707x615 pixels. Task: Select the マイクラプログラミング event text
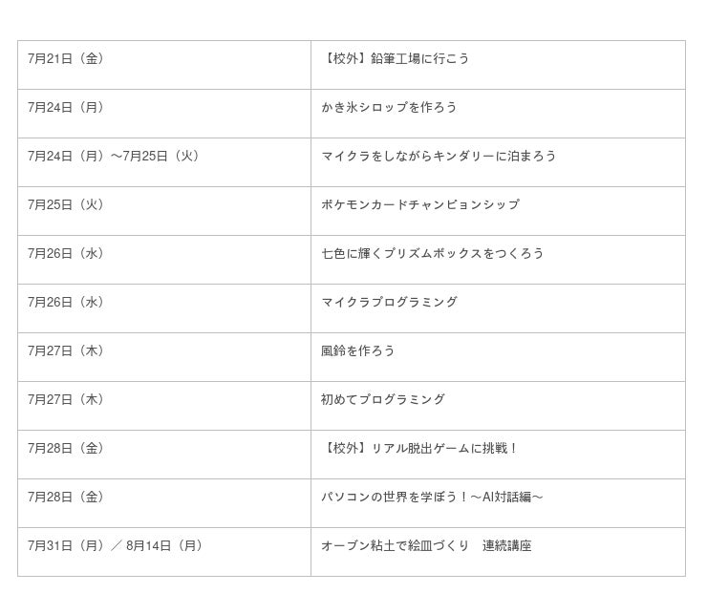click(389, 303)
